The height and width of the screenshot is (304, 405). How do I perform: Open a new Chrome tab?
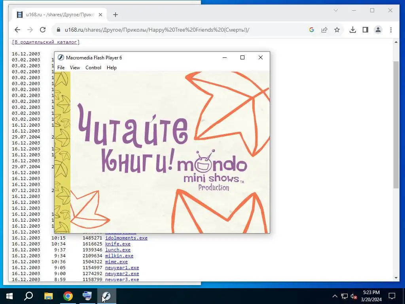[x=115, y=15]
